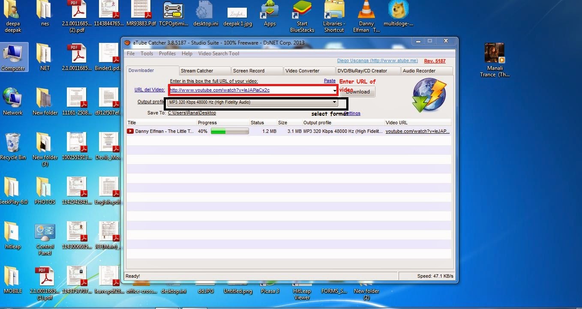Click the URL del Video link
Viewport: 582px width, 309px height.
point(150,90)
